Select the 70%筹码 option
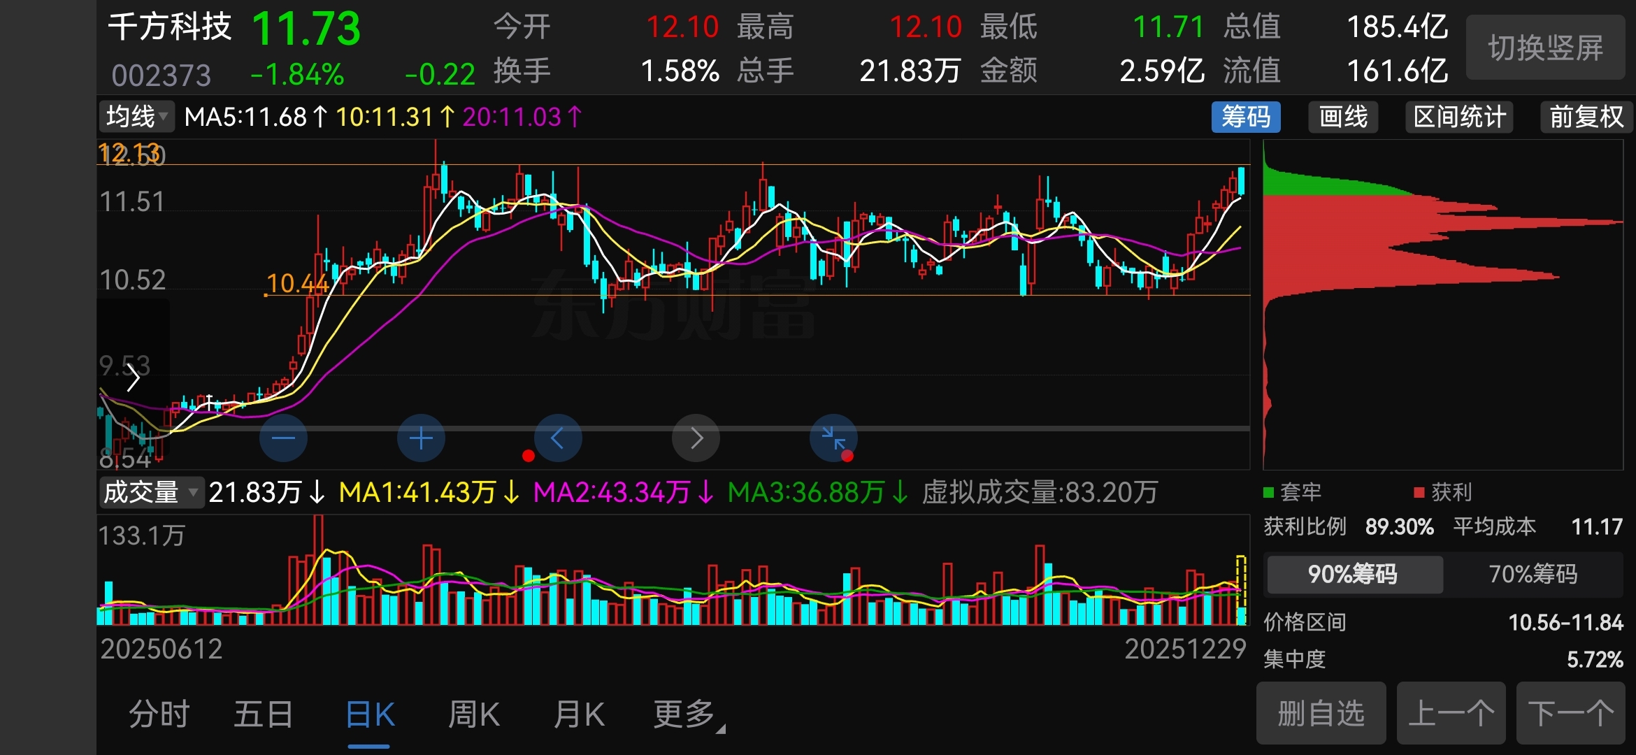This screenshot has width=1636, height=755. point(1533,574)
